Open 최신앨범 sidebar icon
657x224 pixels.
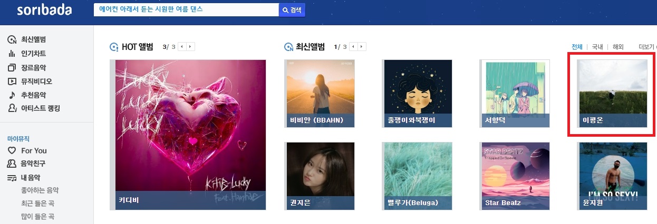coord(12,39)
